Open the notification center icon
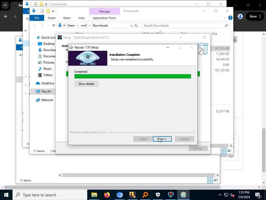 258,195
